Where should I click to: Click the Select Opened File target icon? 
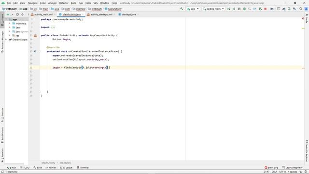click(x=17, y=14)
